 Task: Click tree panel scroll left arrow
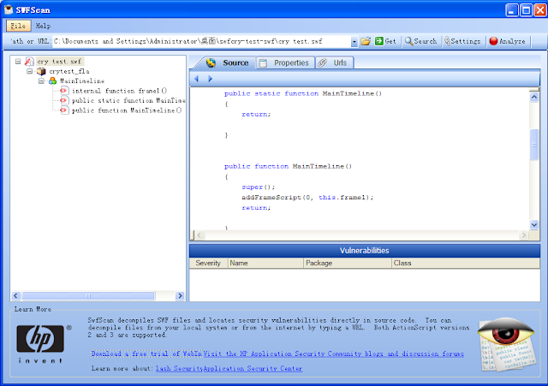(15, 296)
